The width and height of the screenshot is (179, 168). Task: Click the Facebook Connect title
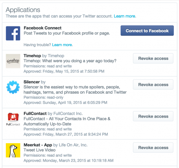tap(42, 28)
